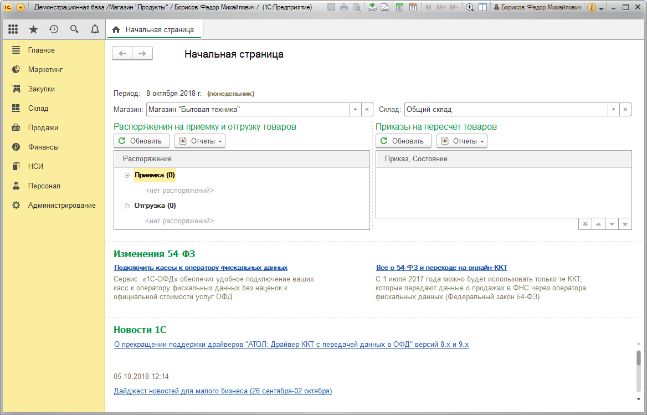The width and height of the screenshot is (647, 415).
Task: Open the Главное section
Action: click(54, 50)
